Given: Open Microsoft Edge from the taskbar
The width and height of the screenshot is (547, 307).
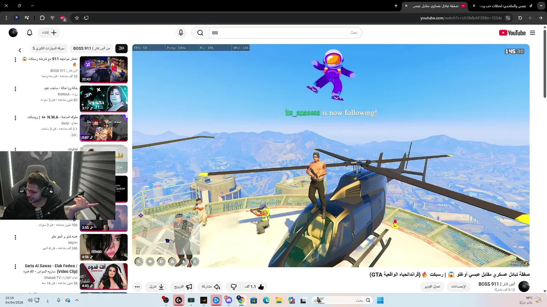Looking at the screenshot, I should point(266,300).
